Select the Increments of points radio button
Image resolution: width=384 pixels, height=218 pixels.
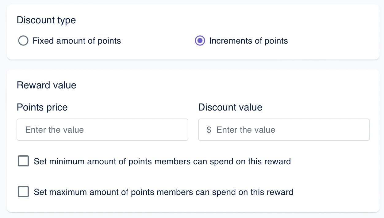[200, 41]
